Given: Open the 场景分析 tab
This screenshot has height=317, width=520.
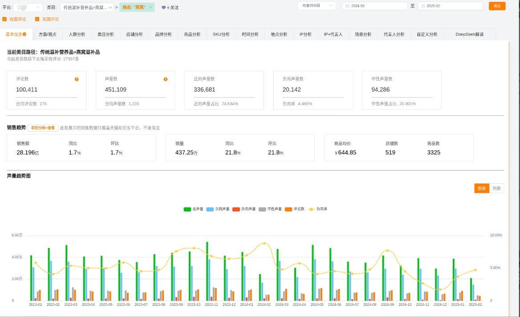Looking at the screenshot, I should point(363,34).
